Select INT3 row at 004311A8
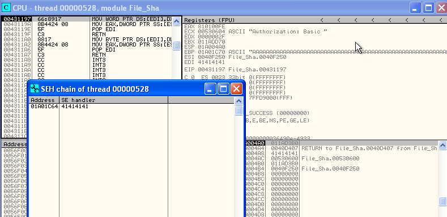This screenshot has width=447, height=217. pos(87,59)
